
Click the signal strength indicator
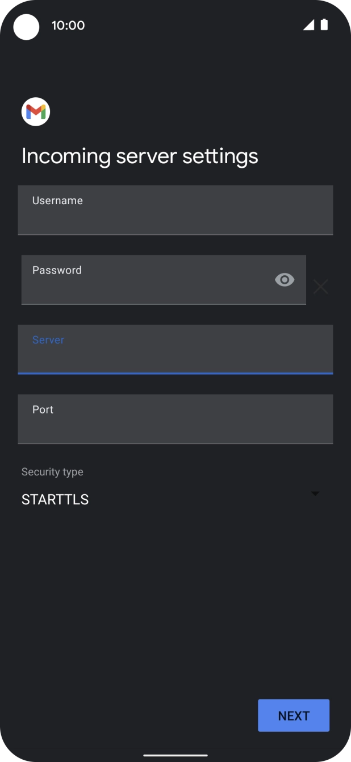(308, 25)
